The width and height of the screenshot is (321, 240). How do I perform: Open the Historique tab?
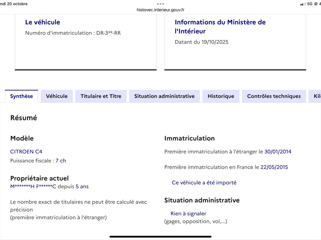click(221, 96)
